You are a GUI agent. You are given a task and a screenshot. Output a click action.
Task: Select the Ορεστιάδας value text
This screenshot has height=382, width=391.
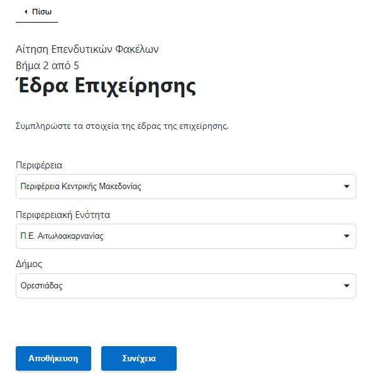pyautogui.click(x=41, y=286)
